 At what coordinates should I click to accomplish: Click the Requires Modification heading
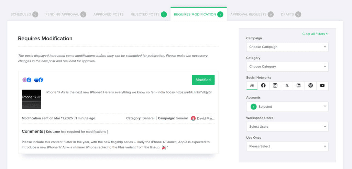pos(45,39)
